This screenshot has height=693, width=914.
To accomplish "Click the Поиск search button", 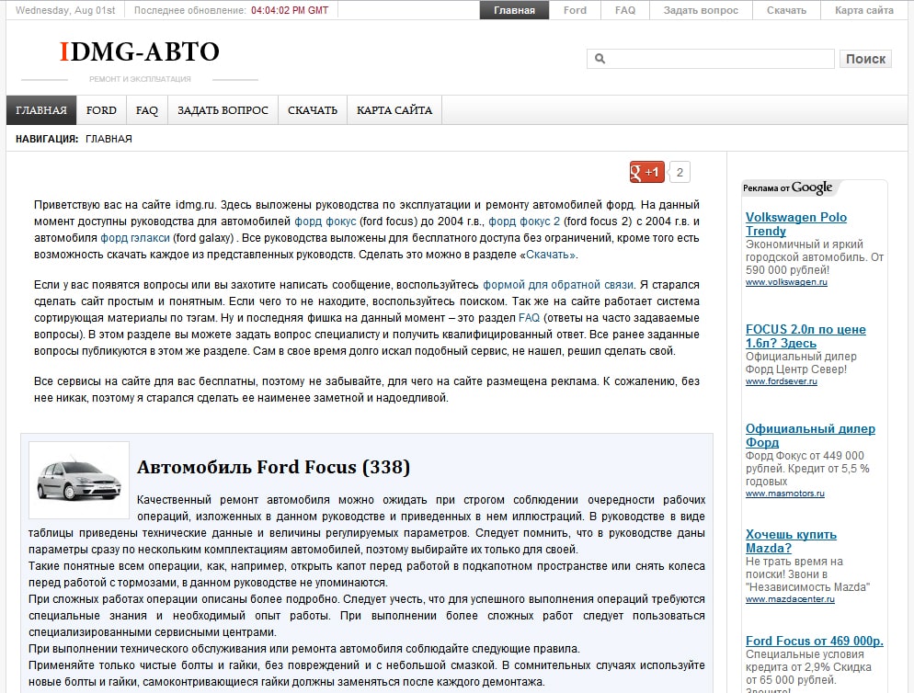I will coord(865,58).
